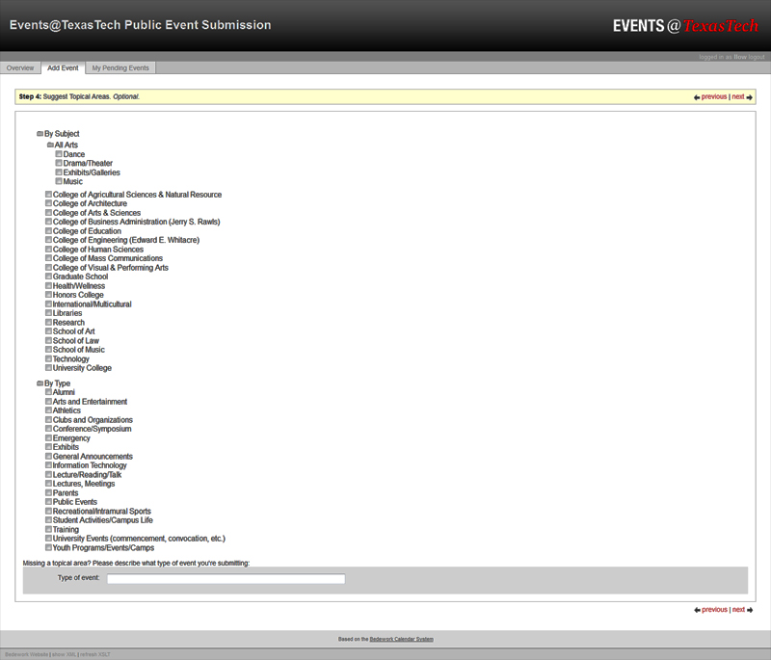
Task: Open the Overview tab
Action: click(x=20, y=67)
